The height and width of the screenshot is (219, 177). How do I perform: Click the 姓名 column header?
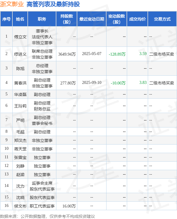(x=20, y=19)
